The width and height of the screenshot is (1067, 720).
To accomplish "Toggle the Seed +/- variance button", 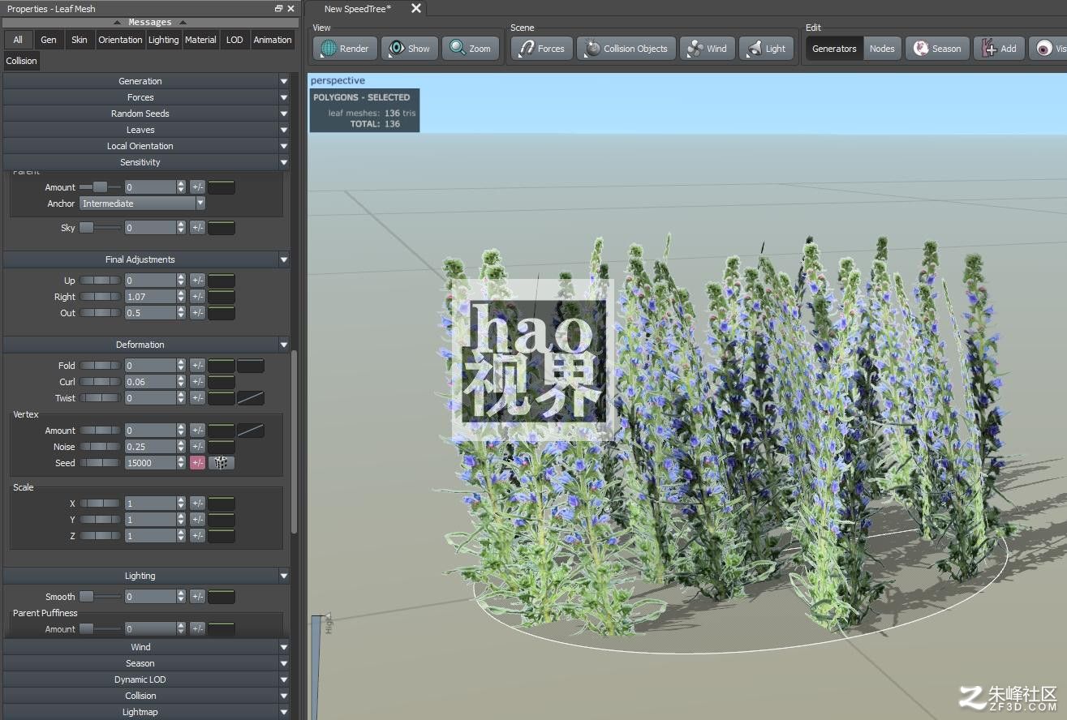I will [x=197, y=463].
